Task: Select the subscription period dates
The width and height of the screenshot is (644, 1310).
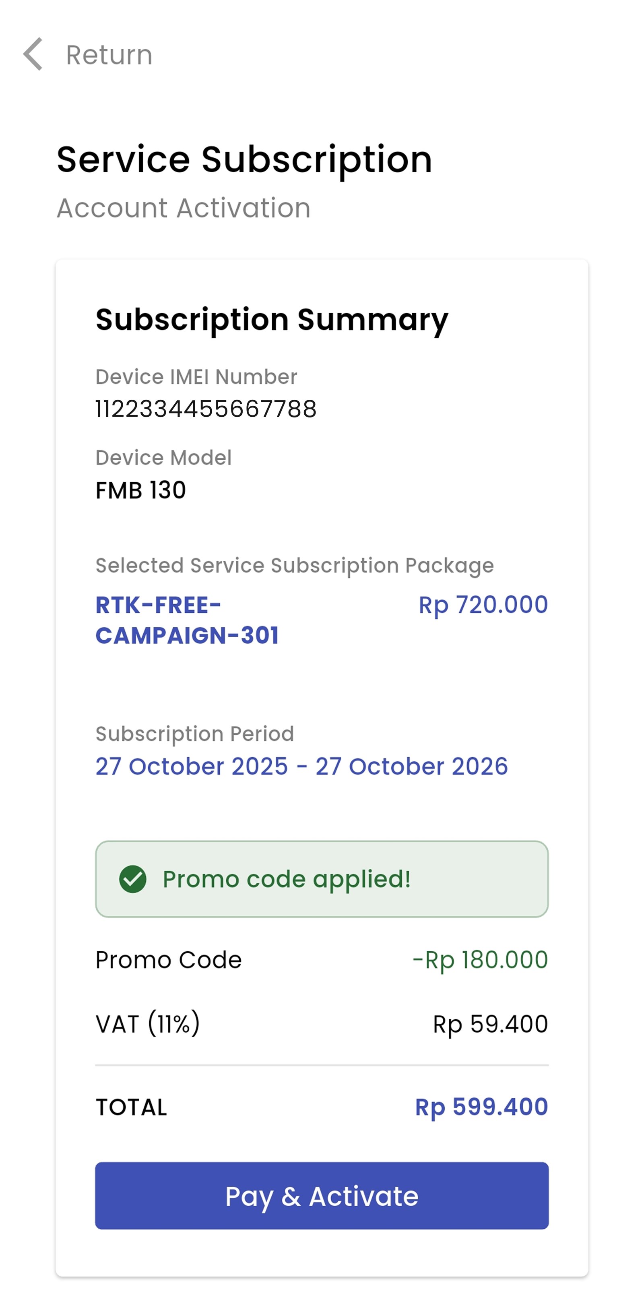Action: (301, 767)
